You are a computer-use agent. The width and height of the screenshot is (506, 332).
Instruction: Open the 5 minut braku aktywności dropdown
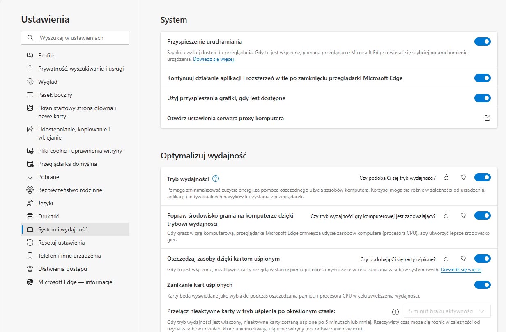(447, 311)
